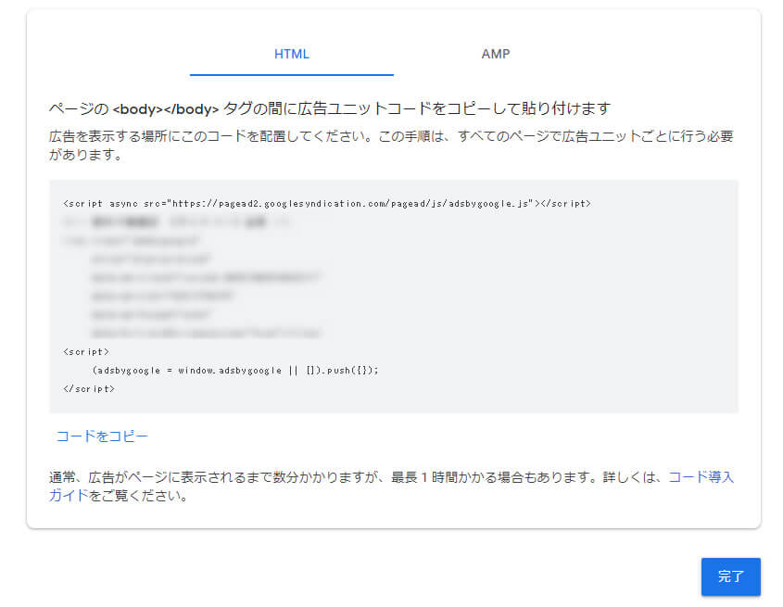The height and width of the screenshot is (607, 783).
Task: Click the コードをコピー link
Action: [x=102, y=436]
